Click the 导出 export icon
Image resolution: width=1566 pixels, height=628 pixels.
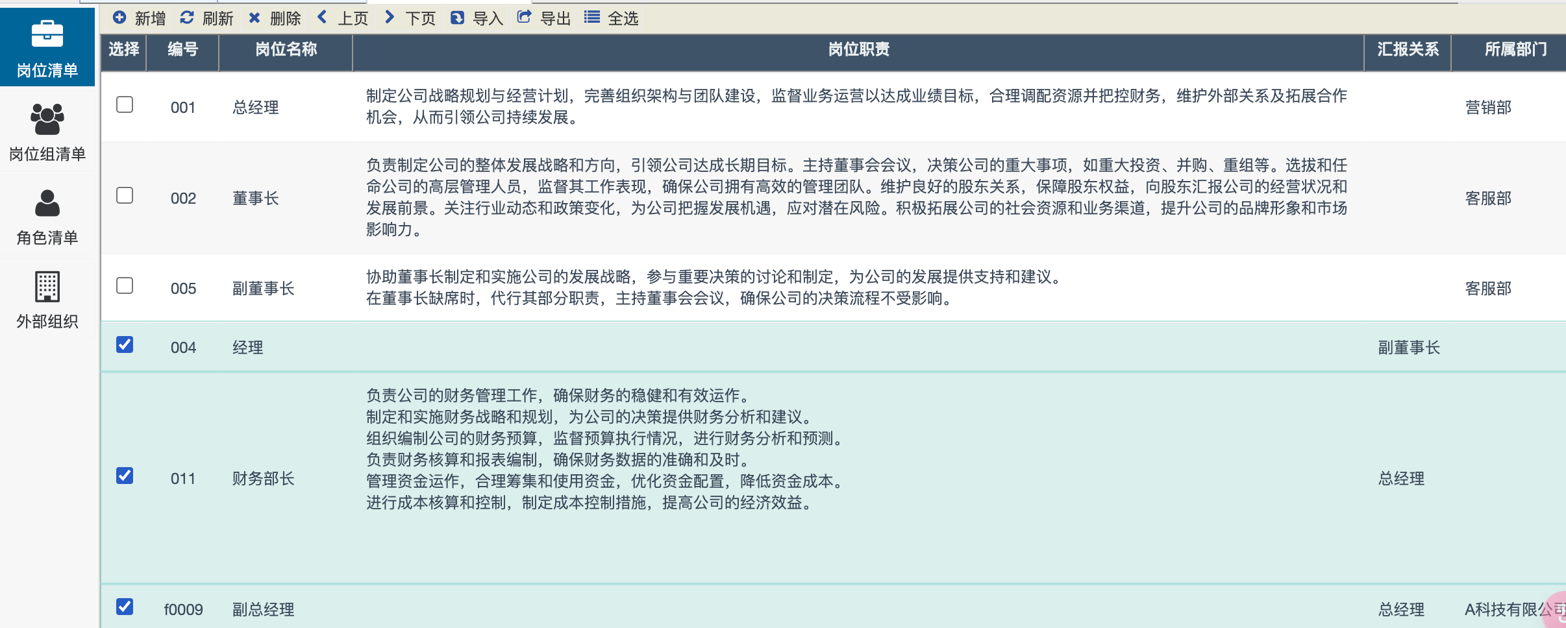[524, 18]
